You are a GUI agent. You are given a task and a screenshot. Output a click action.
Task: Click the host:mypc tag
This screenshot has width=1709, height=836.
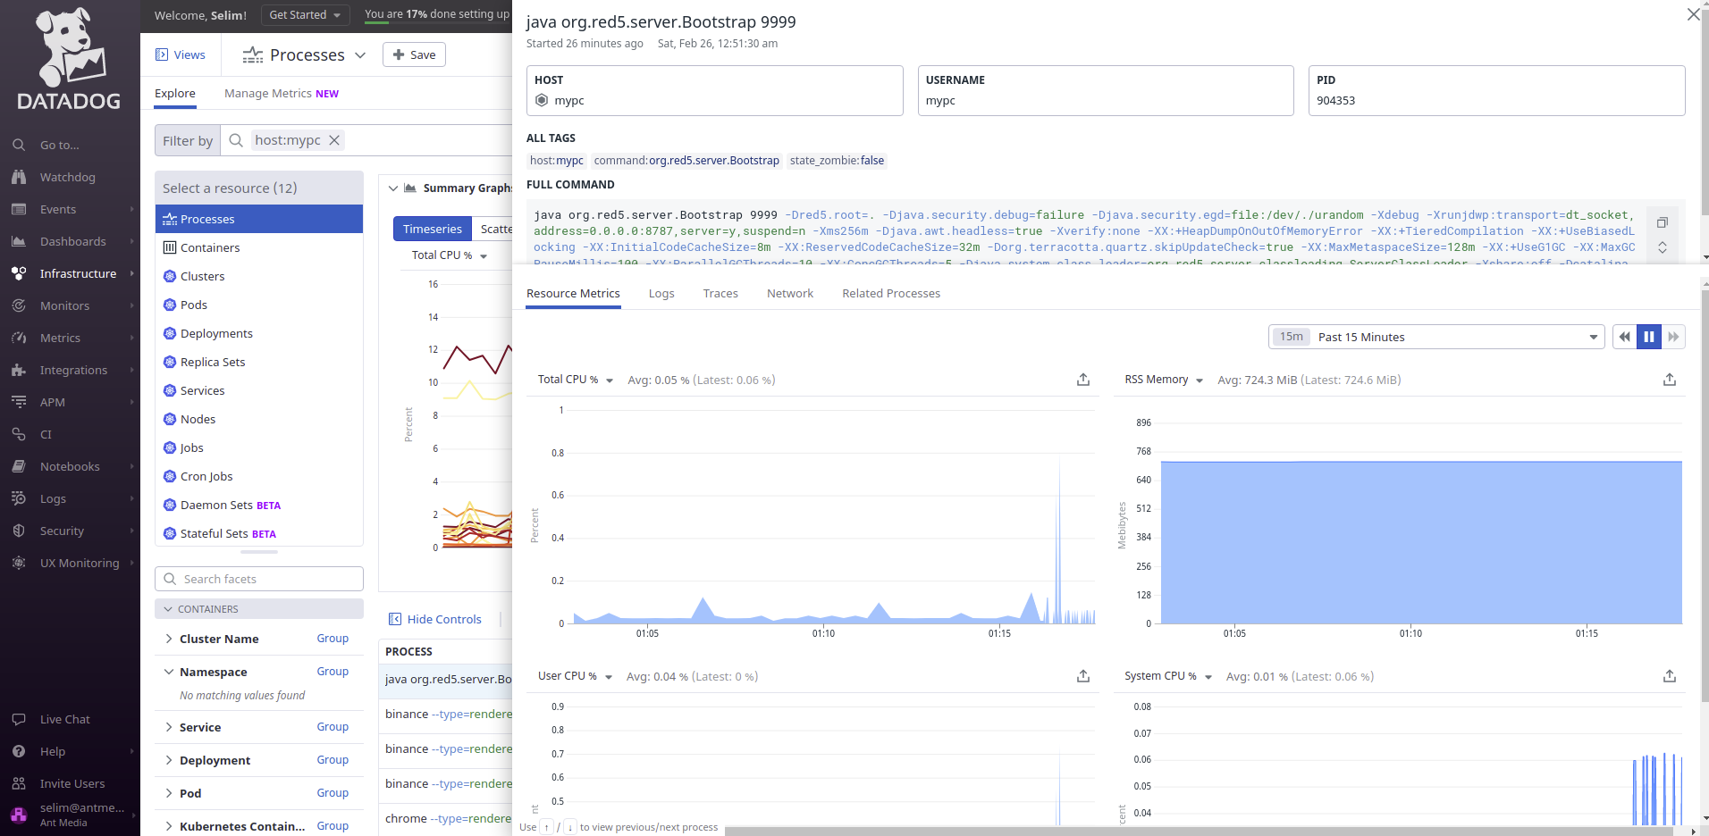pyautogui.click(x=556, y=161)
